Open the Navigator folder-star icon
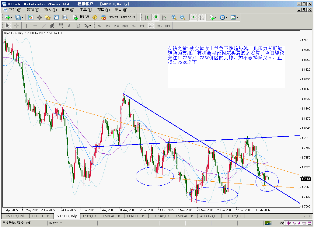 click(48, 17)
